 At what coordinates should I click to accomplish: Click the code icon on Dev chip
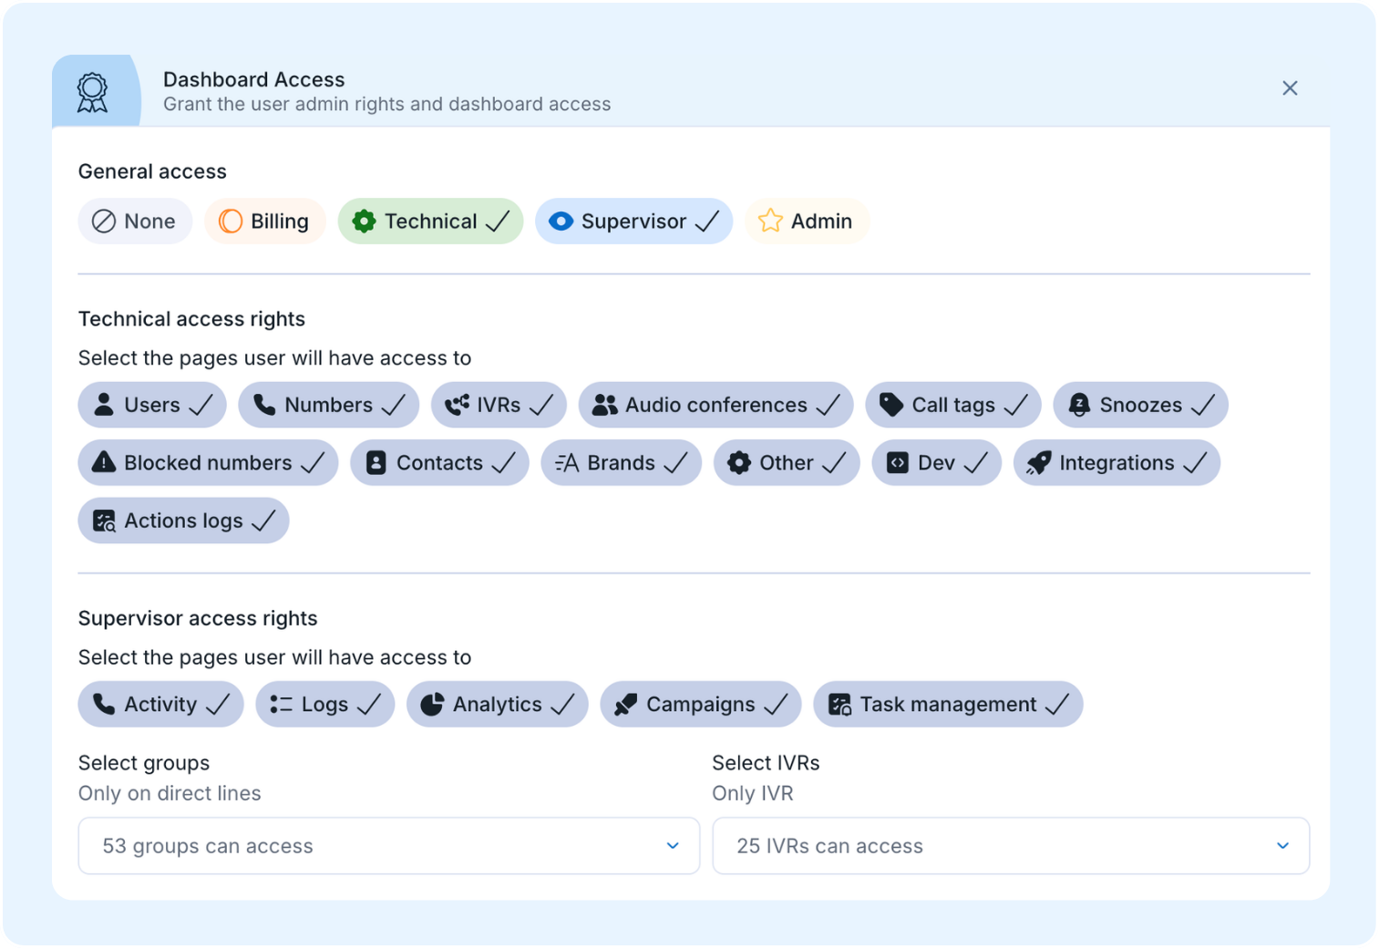coord(897,463)
